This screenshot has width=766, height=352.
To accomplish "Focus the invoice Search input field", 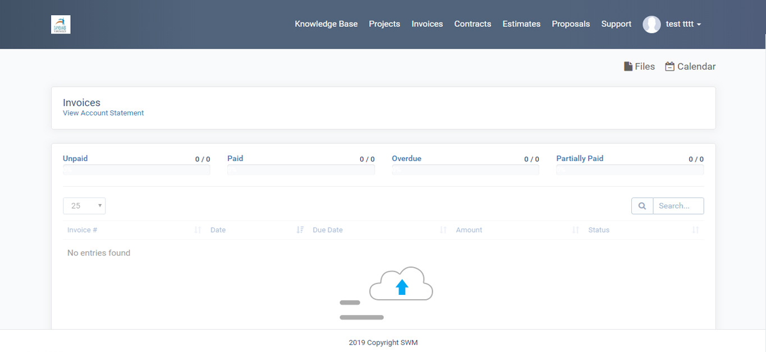I will pos(678,206).
